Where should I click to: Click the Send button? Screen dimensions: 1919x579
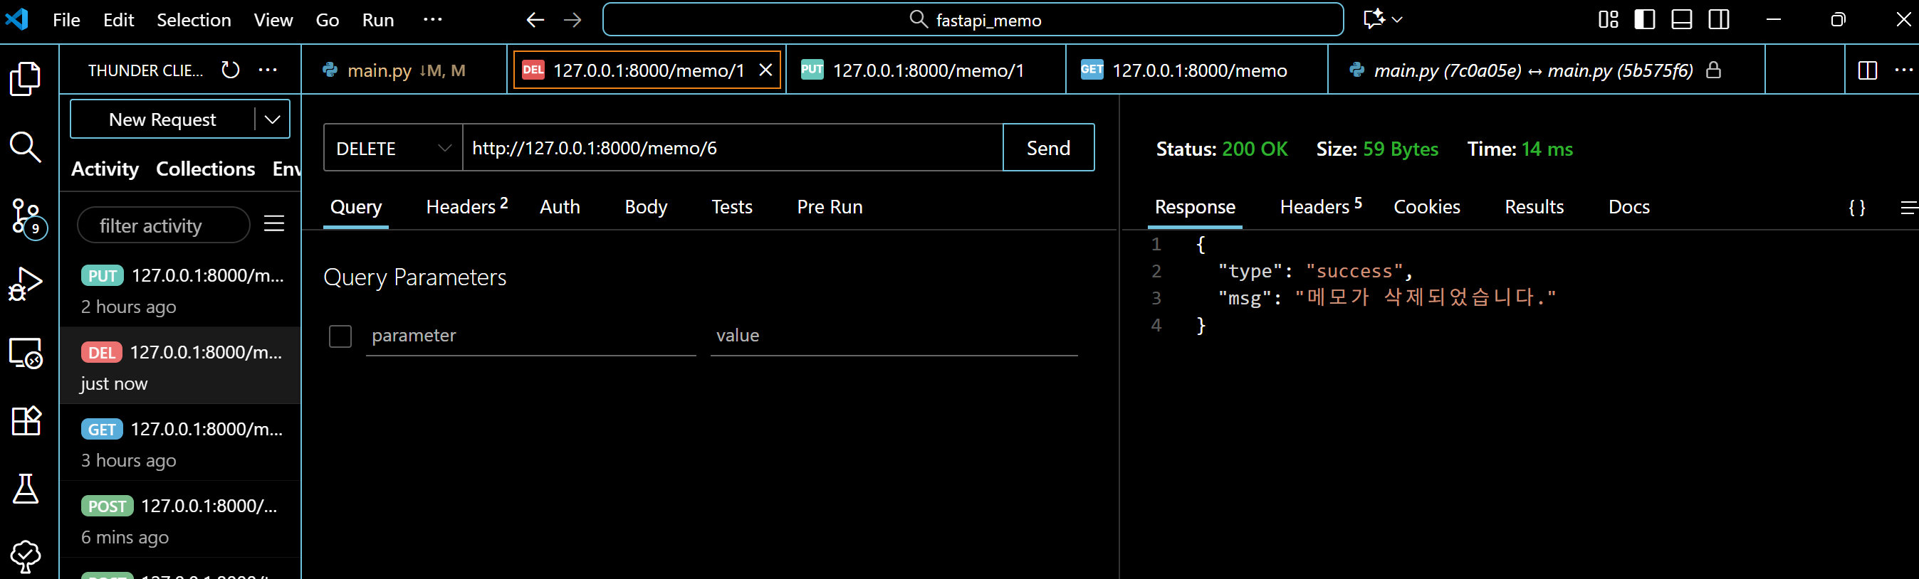(1048, 148)
